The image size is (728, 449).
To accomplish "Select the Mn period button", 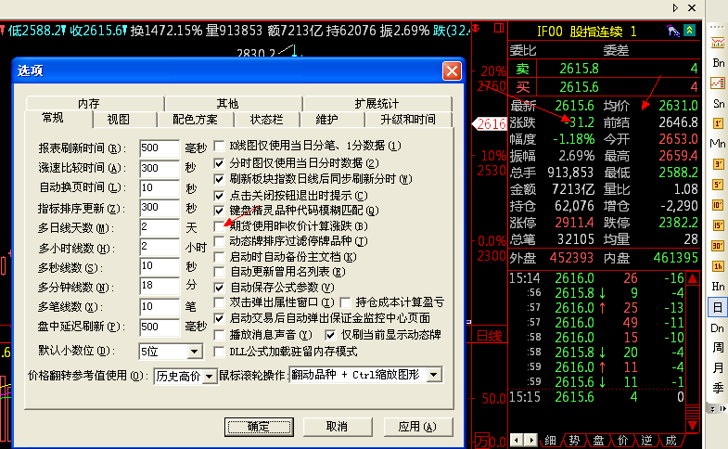I will (718, 144).
